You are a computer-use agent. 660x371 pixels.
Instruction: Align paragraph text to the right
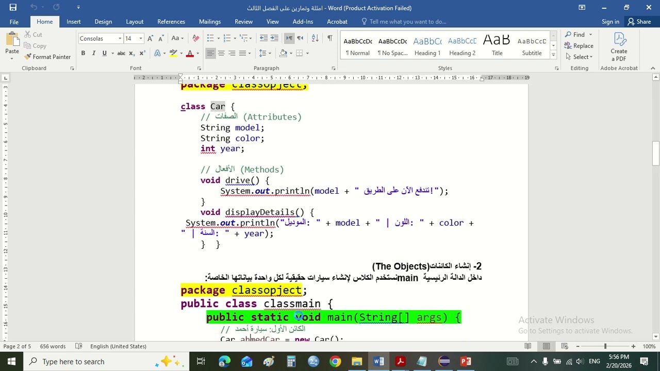[x=232, y=53]
